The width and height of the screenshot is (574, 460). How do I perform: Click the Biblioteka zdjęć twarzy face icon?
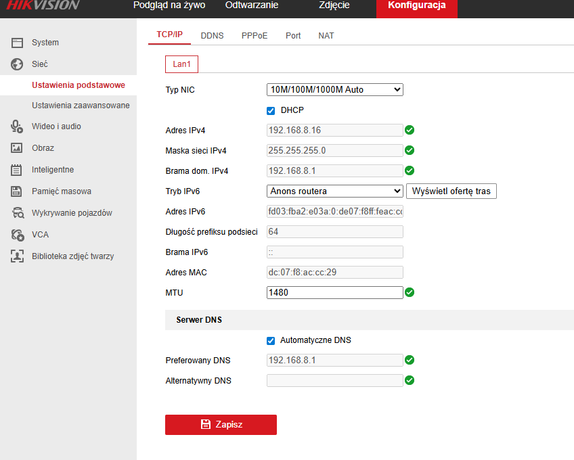pos(18,256)
